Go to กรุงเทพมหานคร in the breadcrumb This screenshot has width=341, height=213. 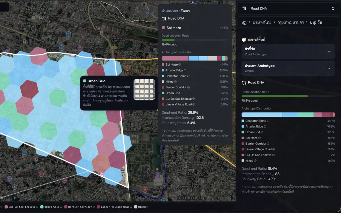point(291,22)
